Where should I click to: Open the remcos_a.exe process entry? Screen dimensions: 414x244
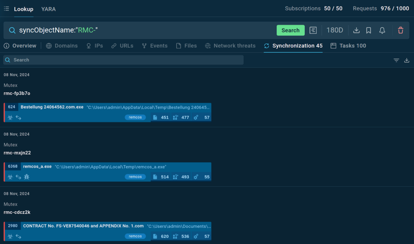pyautogui.click(x=37, y=166)
